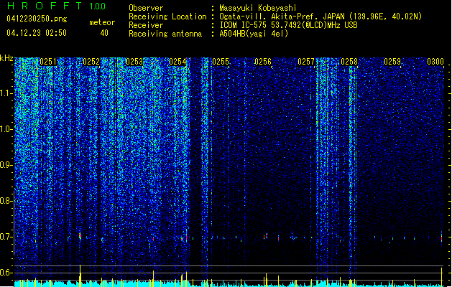Click the date stamp 04.12.23 02:50
The height and width of the screenshot is (287, 452).
(37, 33)
